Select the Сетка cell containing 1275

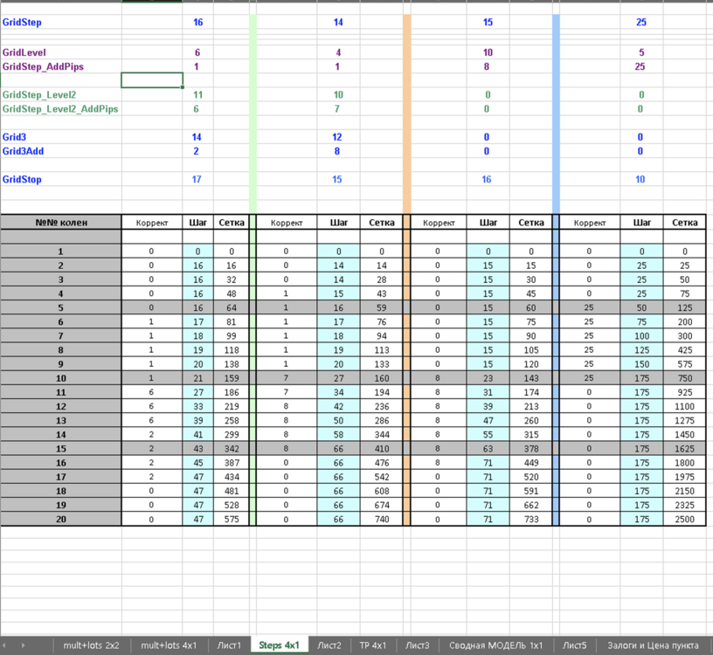pyautogui.click(x=684, y=420)
